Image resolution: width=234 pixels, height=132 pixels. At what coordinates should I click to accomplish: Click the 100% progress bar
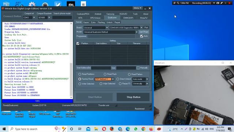(x=37, y=101)
